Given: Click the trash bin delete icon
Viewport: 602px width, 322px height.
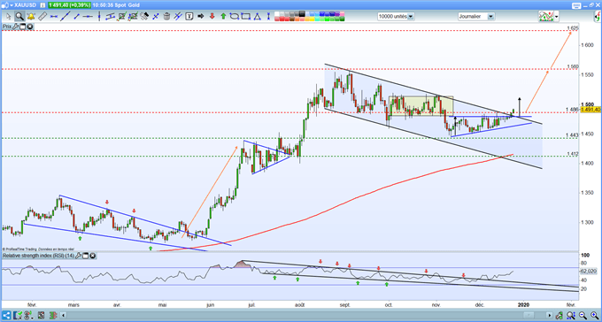Looking at the screenshot, I should coord(167,16).
